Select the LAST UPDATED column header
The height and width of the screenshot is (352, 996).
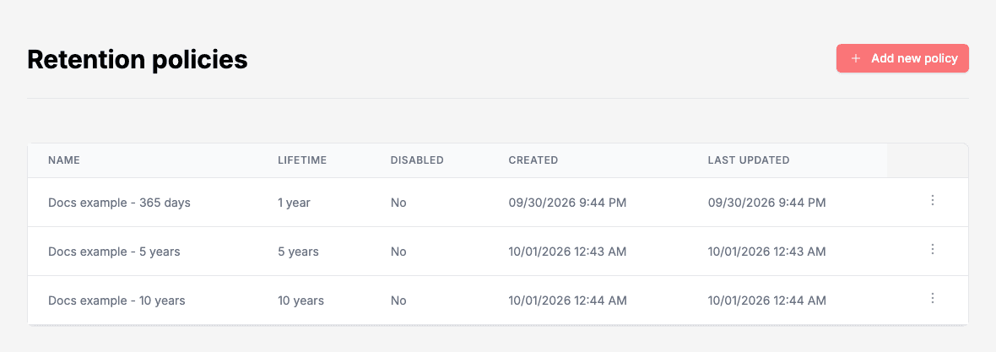[x=749, y=160]
